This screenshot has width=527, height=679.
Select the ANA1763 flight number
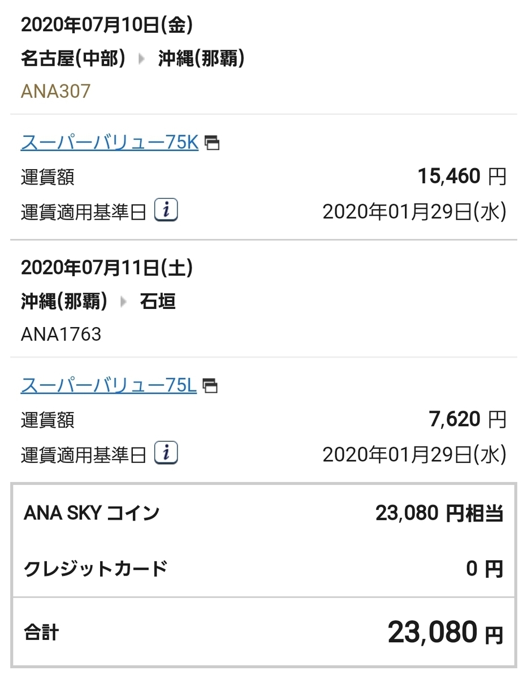[x=61, y=334]
